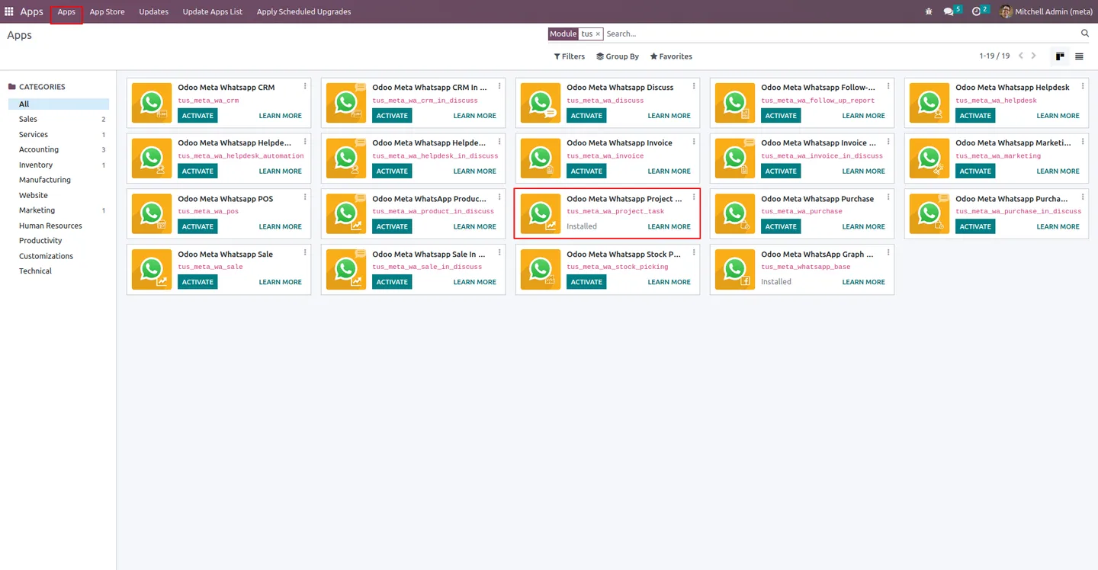Click Apply Scheduled Upgrades menu
This screenshot has height=570, width=1098.
coord(304,12)
